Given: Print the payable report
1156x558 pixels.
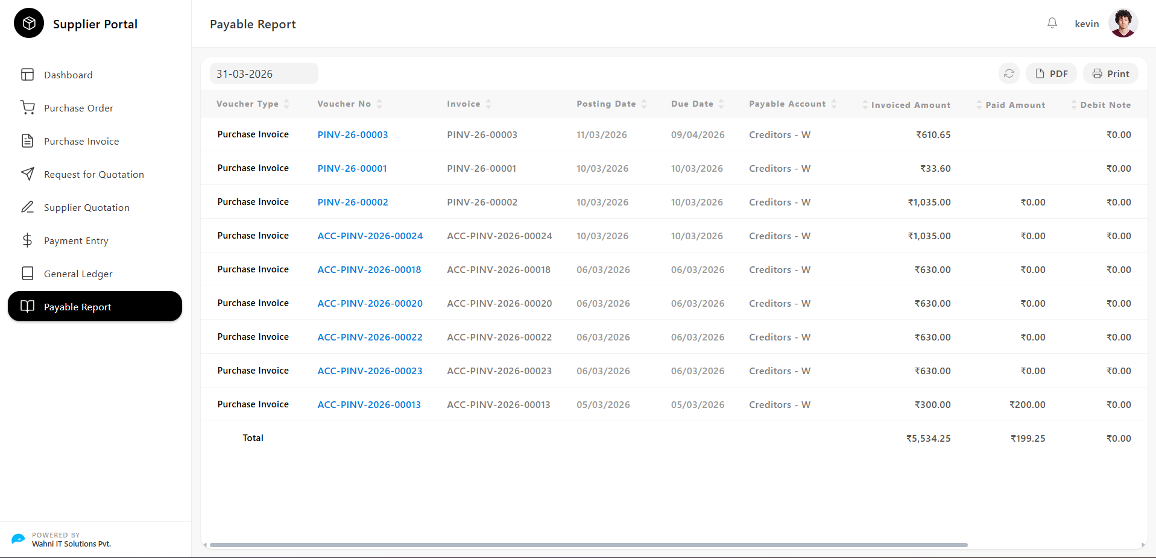Looking at the screenshot, I should click(x=1110, y=74).
